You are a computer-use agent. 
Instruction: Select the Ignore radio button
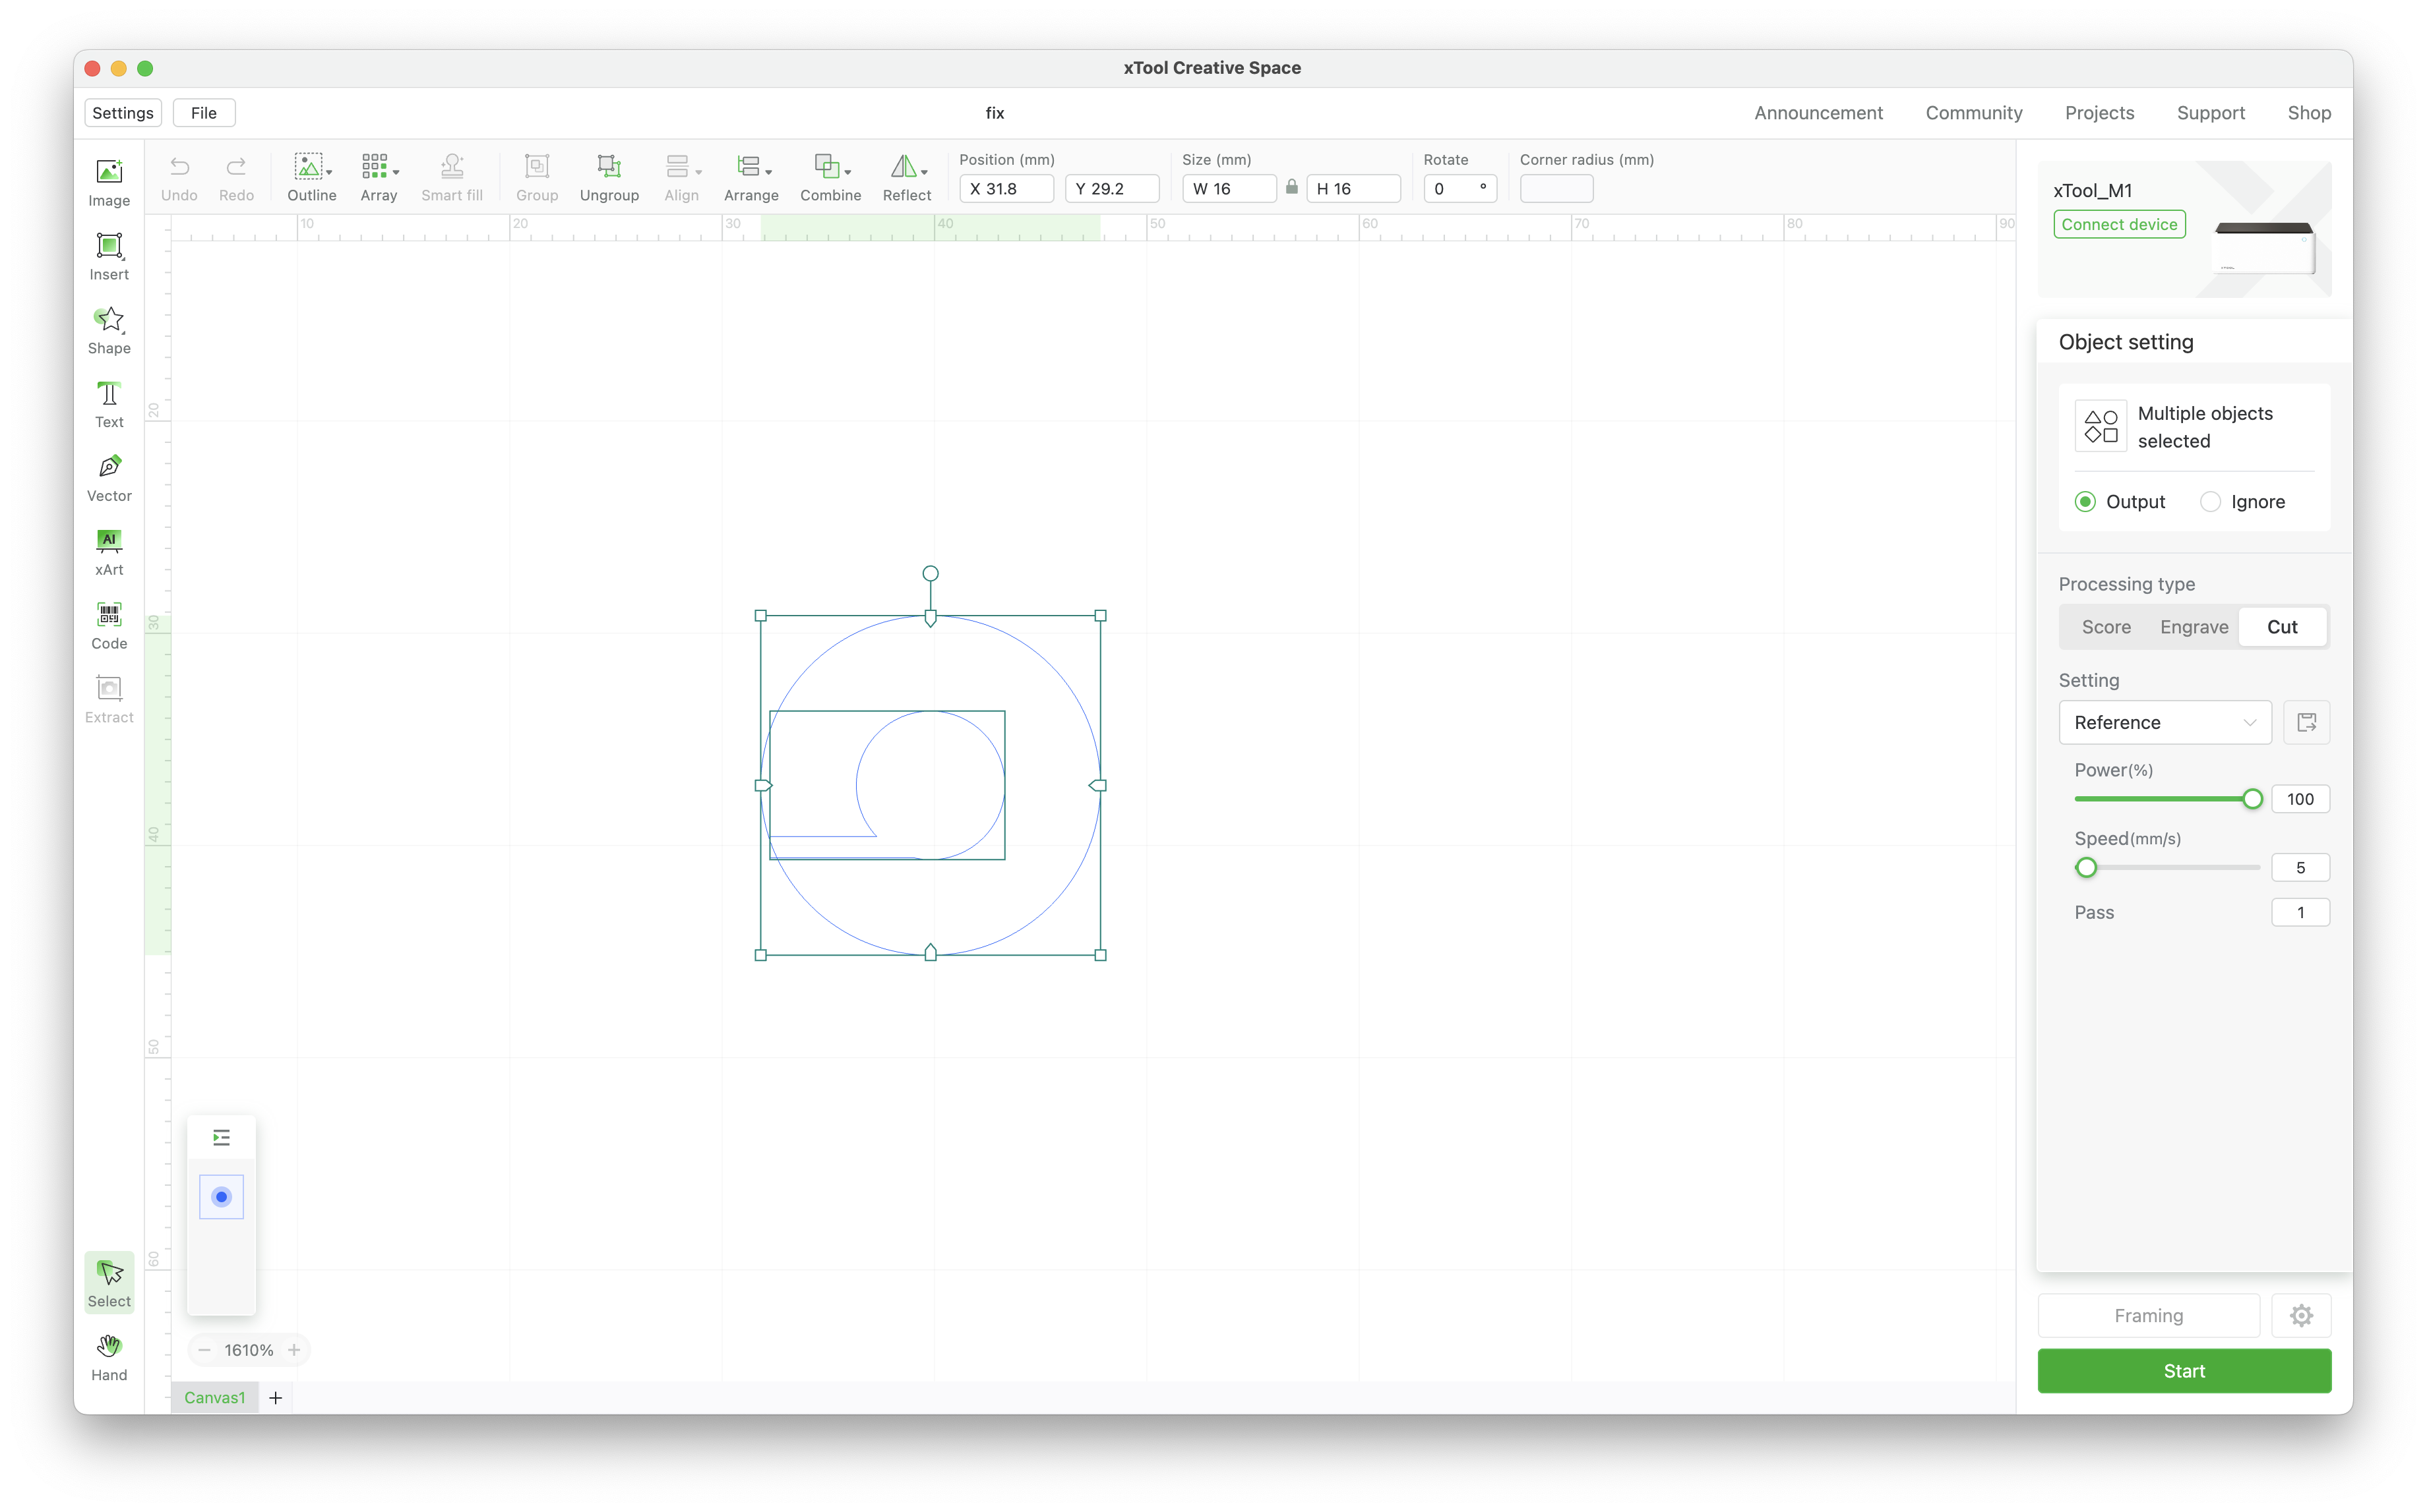pyautogui.click(x=2209, y=502)
